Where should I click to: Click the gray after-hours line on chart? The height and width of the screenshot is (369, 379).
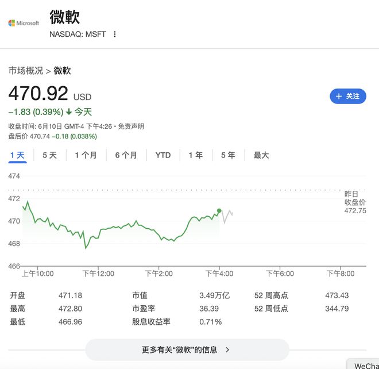(227, 216)
